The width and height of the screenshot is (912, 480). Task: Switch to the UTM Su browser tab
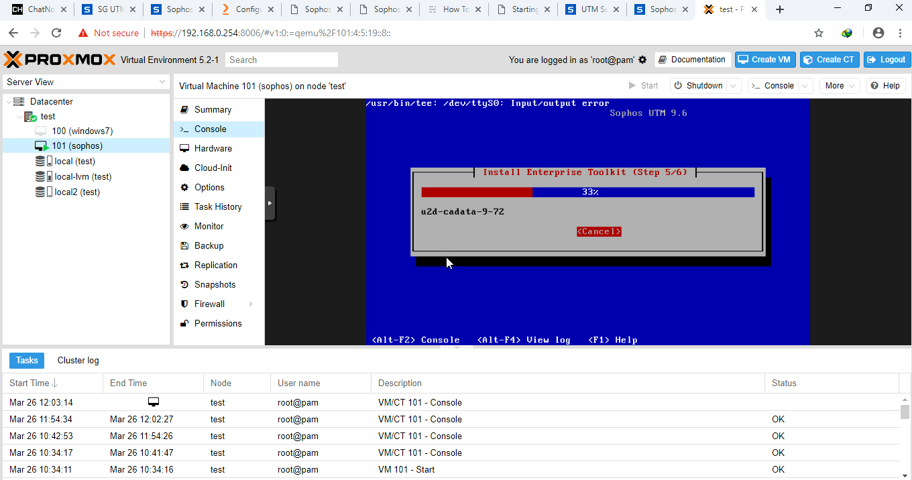592,9
